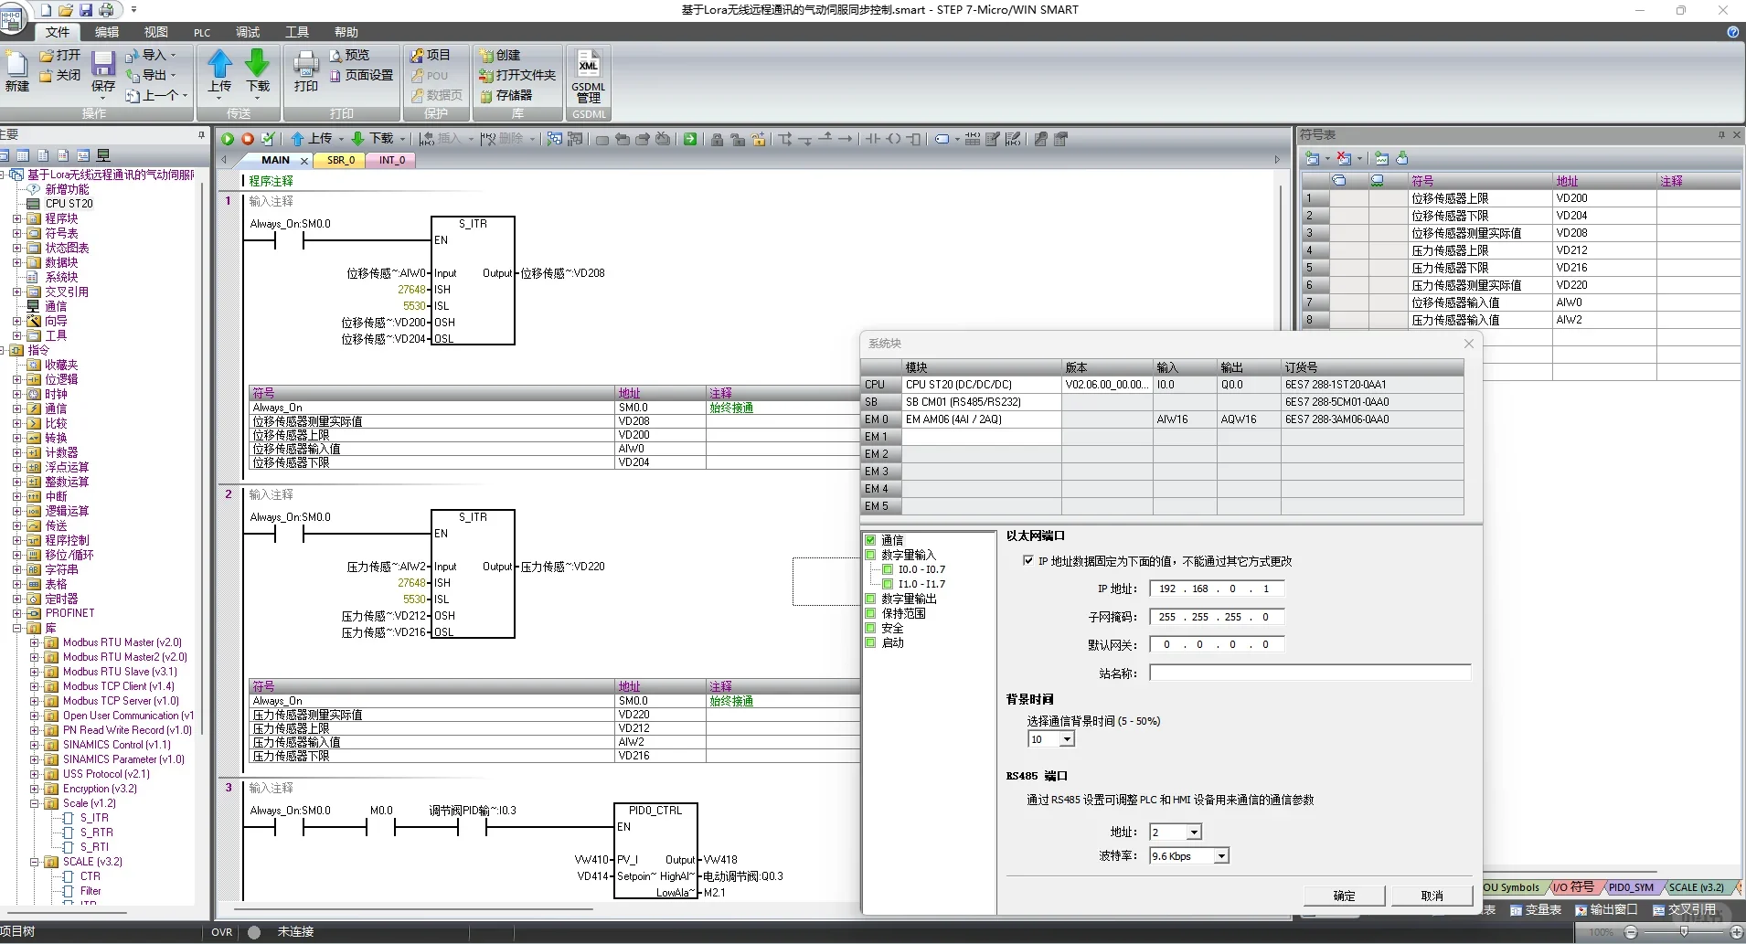Close the 系统块 dialog with X
This screenshot has width=1746, height=944.
pyautogui.click(x=1469, y=344)
